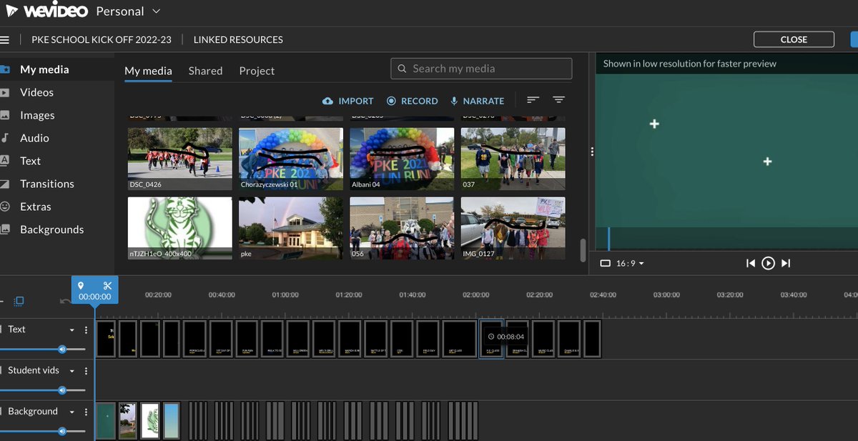Open Text category in sidebar

pos(30,161)
